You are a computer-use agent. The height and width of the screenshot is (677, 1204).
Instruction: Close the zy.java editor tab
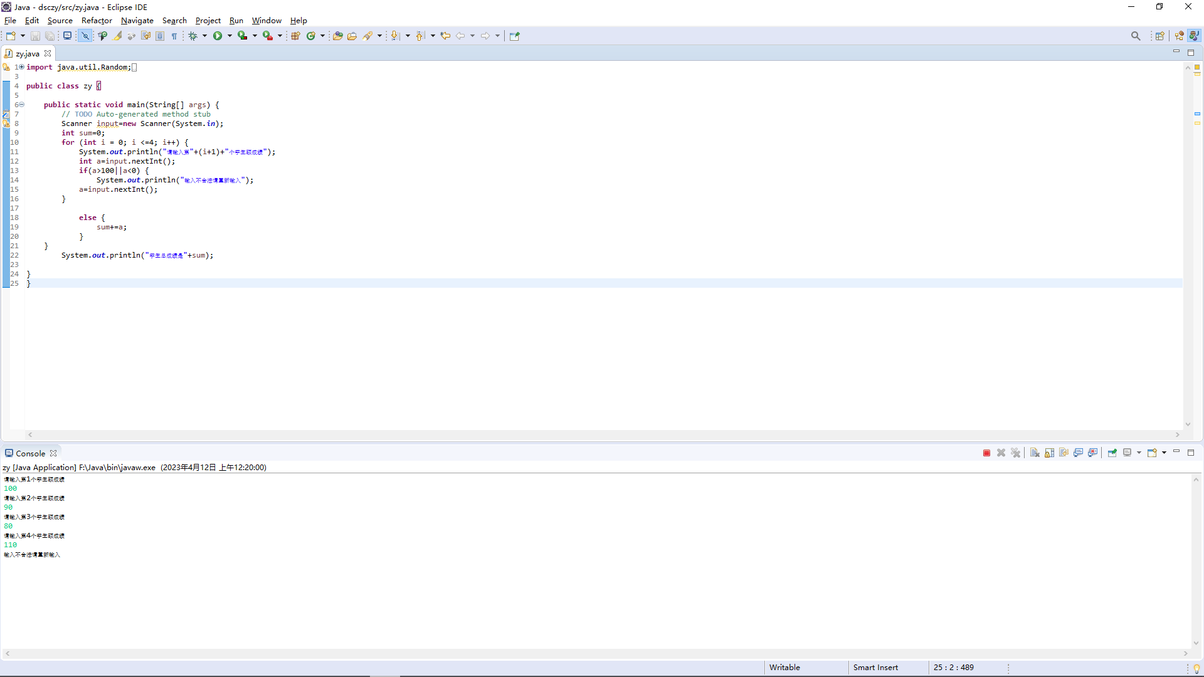pos(48,54)
